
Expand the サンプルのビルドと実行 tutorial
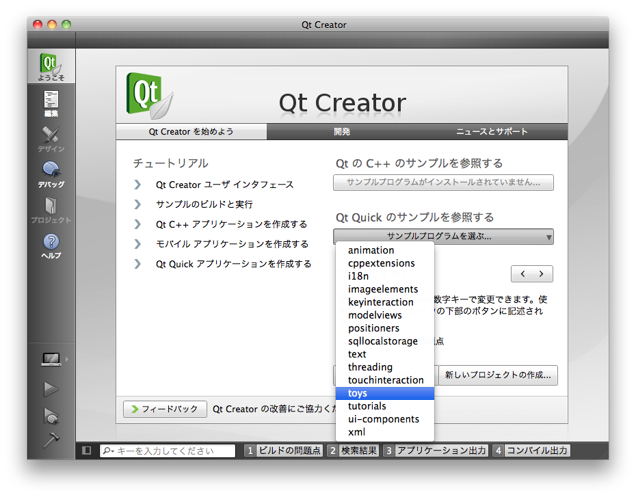coord(204,204)
